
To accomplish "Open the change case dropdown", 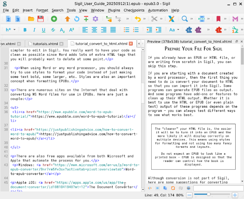I will [173, 29].
